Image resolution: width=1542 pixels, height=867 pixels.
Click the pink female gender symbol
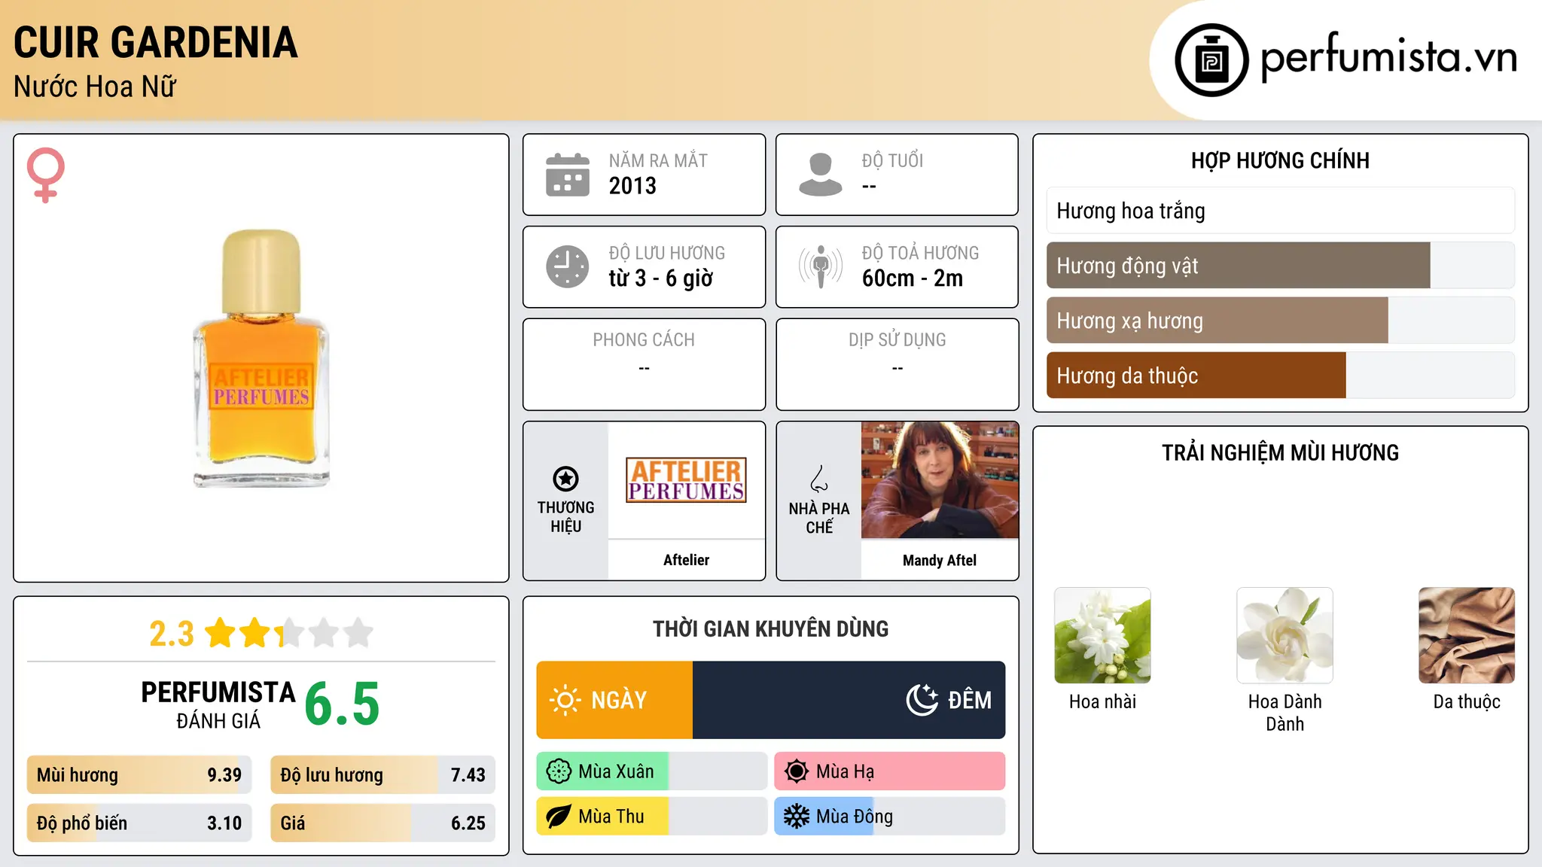click(x=46, y=175)
